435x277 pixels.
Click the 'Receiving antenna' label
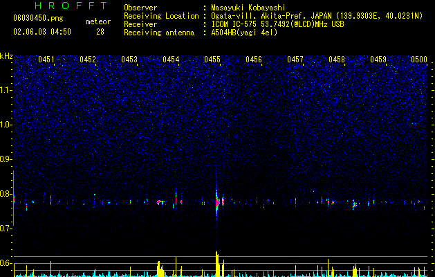(x=159, y=33)
